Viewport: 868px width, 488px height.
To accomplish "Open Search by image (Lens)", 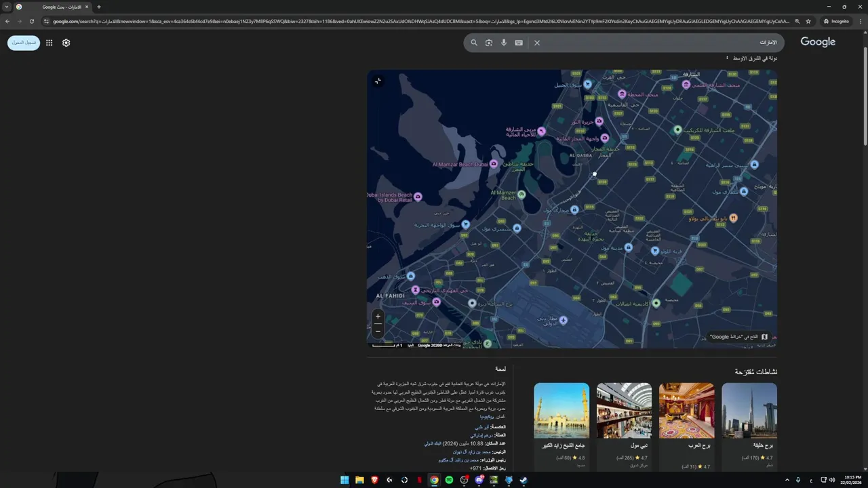I will (x=489, y=43).
